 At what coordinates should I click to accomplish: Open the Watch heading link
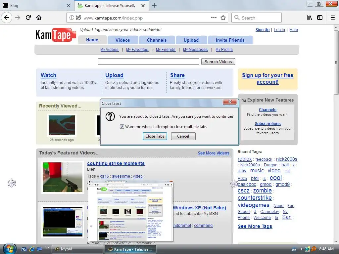click(48, 75)
